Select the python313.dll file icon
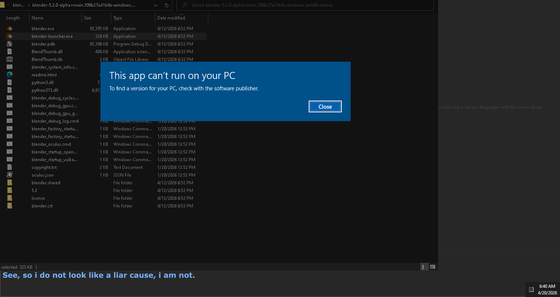 [x=10, y=90]
